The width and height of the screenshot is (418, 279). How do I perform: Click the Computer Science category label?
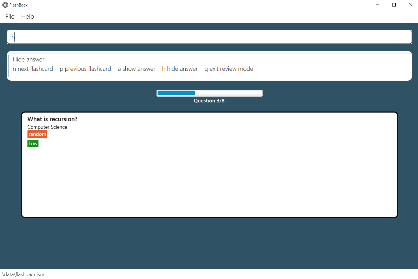[47, 127]
